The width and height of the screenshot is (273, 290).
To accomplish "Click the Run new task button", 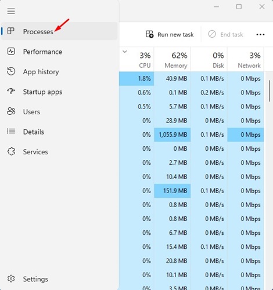I will coord(170,35).
